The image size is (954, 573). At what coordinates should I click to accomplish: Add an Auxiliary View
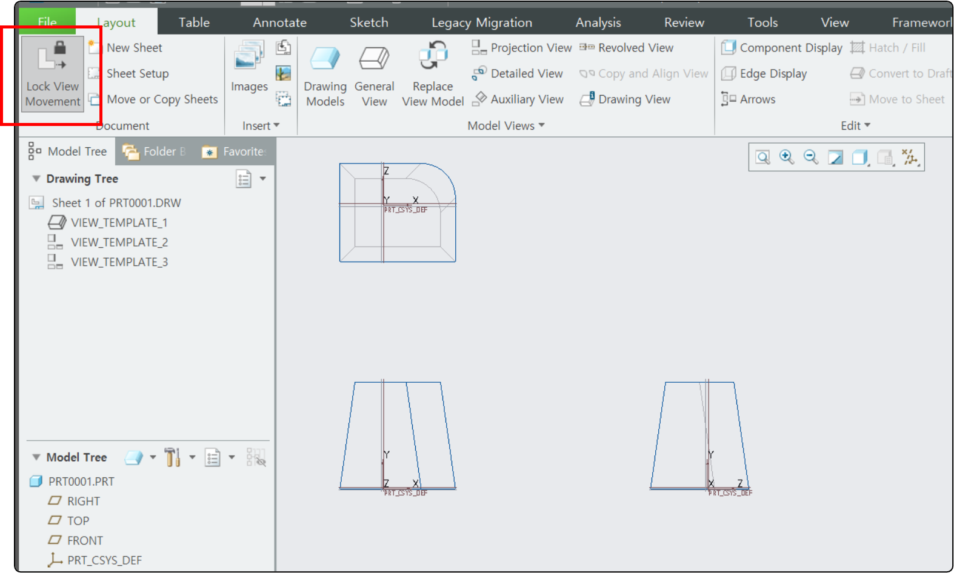click(518, 99)
